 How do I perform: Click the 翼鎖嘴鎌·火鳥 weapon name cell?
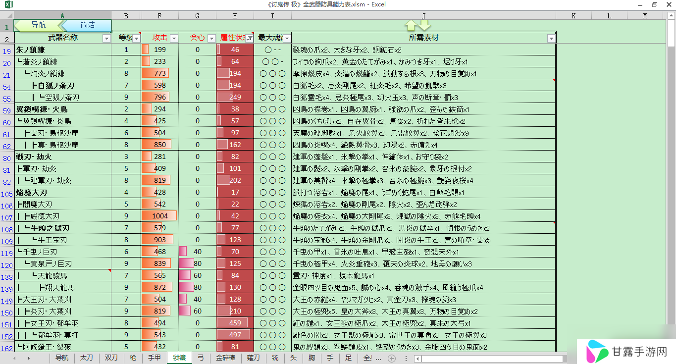point(63,109)
